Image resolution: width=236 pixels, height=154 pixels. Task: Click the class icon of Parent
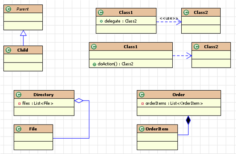click(x=9, y=9)
